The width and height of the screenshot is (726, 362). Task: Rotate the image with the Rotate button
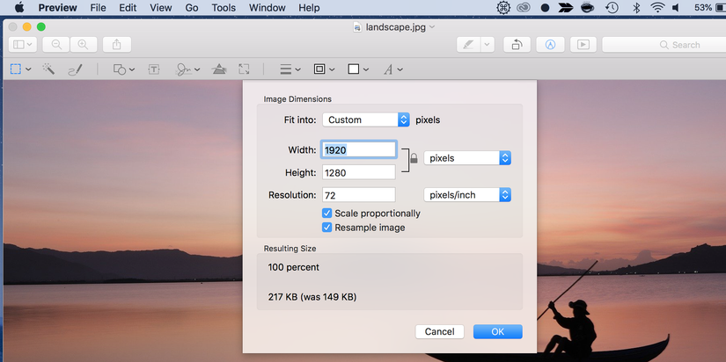click(517, 45)
